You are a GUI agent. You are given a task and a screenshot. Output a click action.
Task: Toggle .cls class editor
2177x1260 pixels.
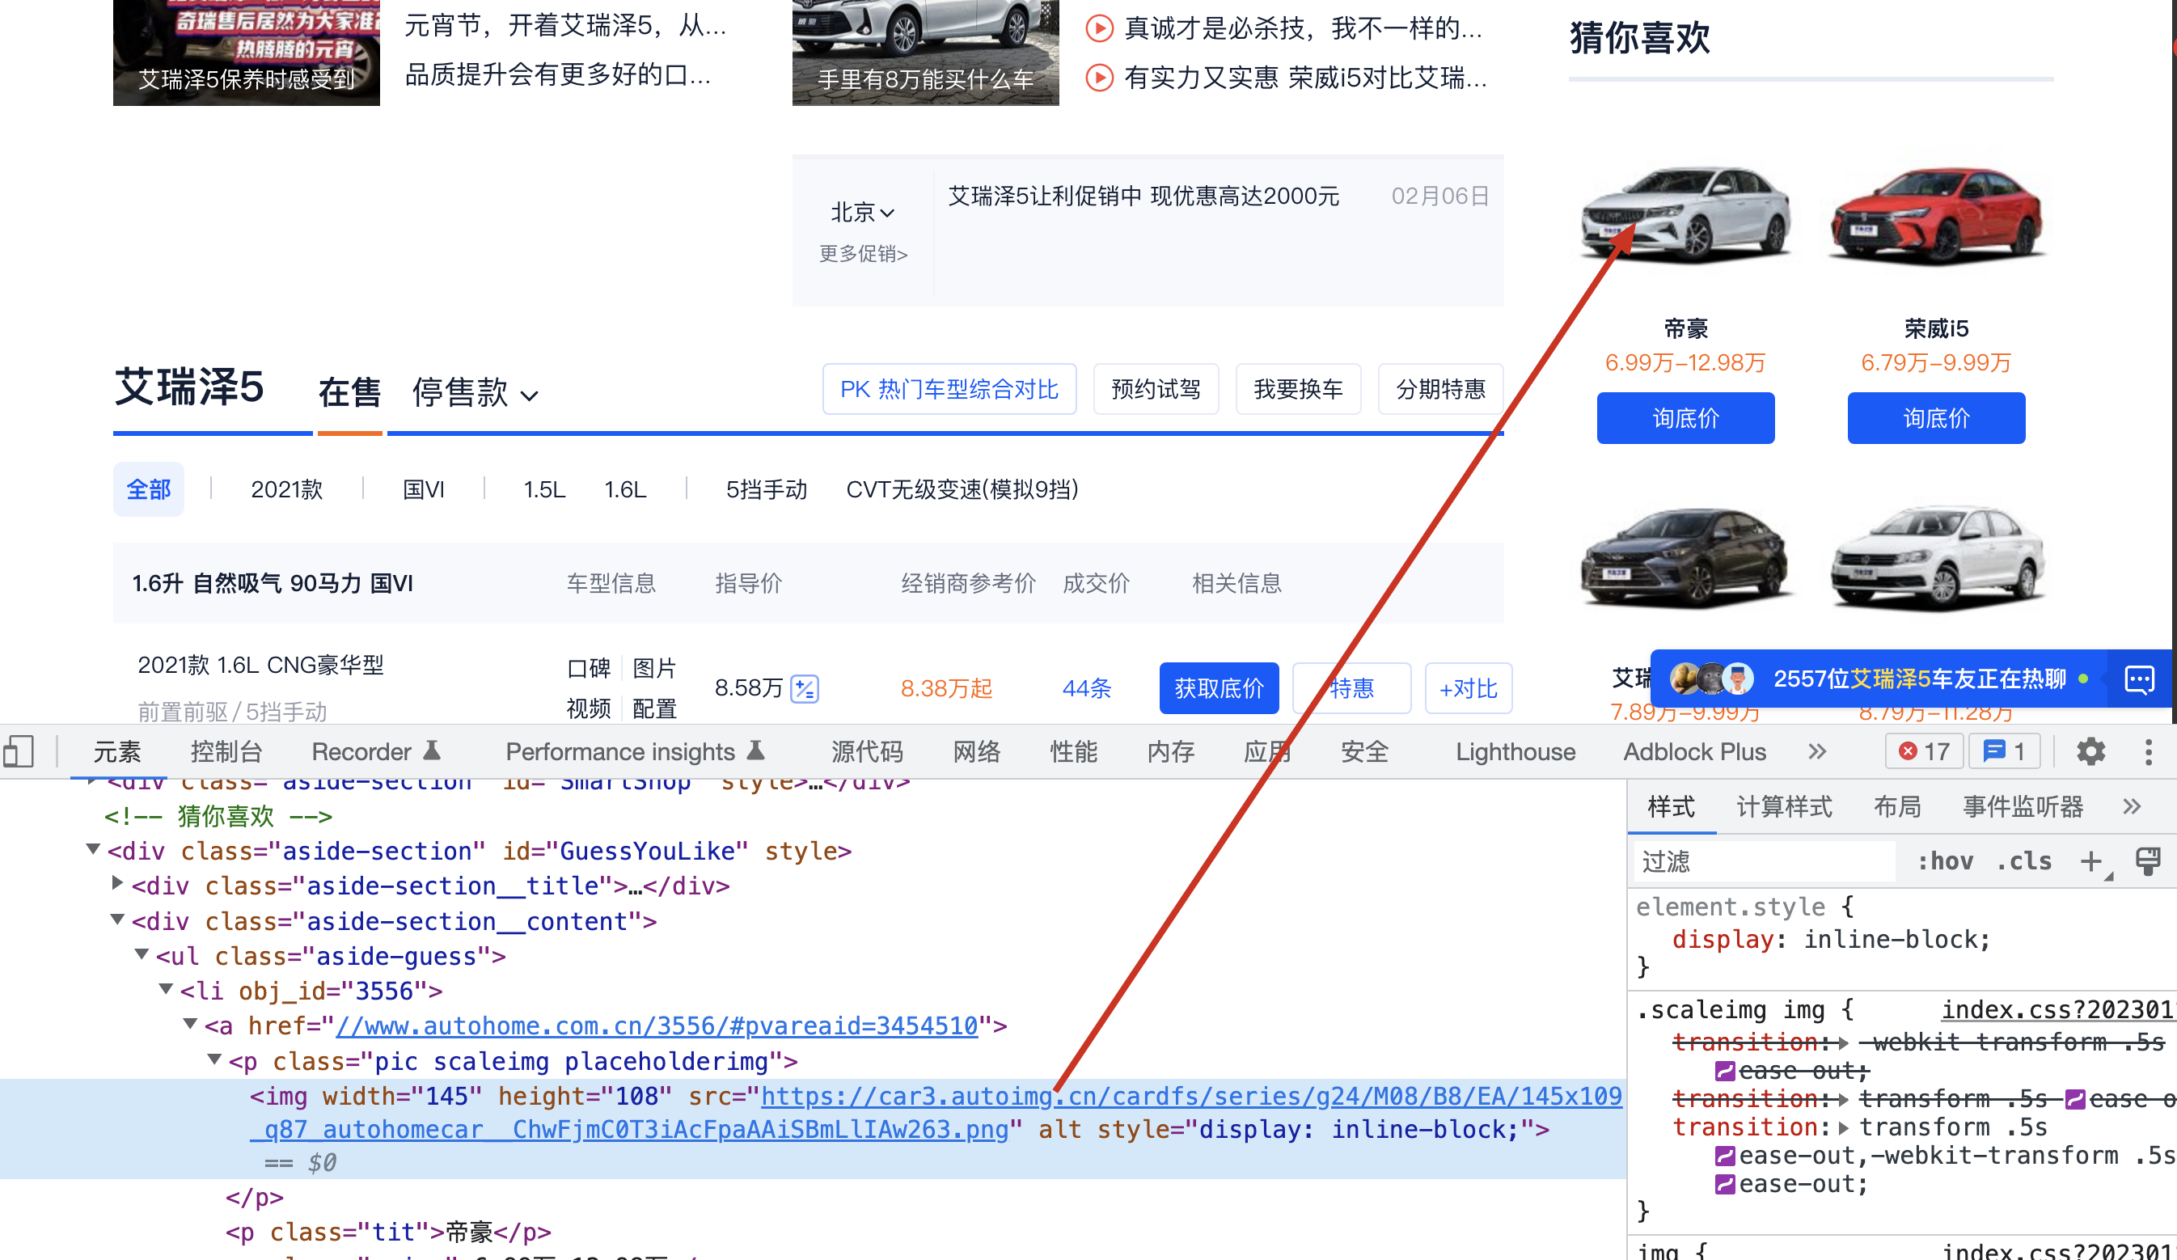coord(2023,860)
